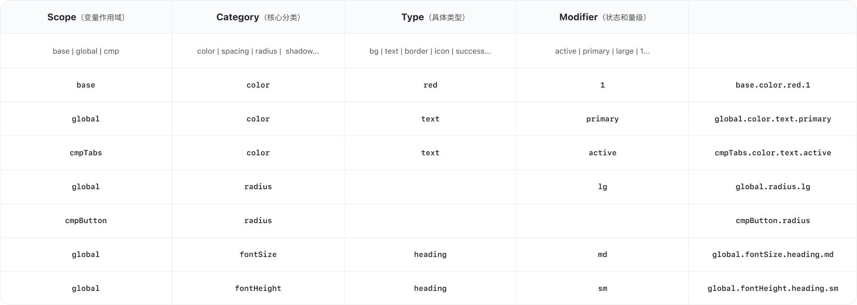
Task: Select the global.fontSize.heading.md token name
Action: [773, 255]
